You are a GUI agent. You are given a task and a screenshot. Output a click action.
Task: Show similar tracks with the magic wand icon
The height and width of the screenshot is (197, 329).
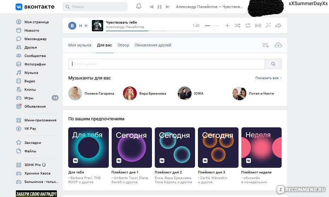[x=268, y=25]
